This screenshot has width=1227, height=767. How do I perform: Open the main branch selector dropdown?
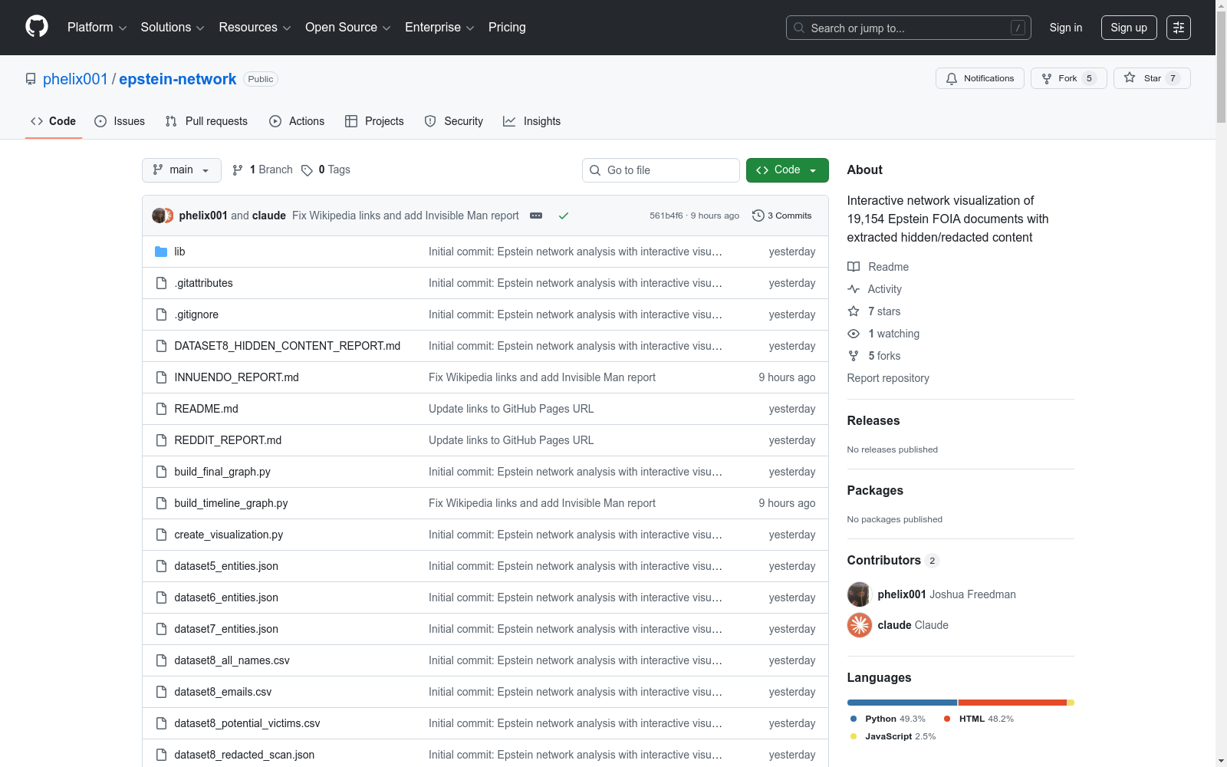[x=182, y=170]
